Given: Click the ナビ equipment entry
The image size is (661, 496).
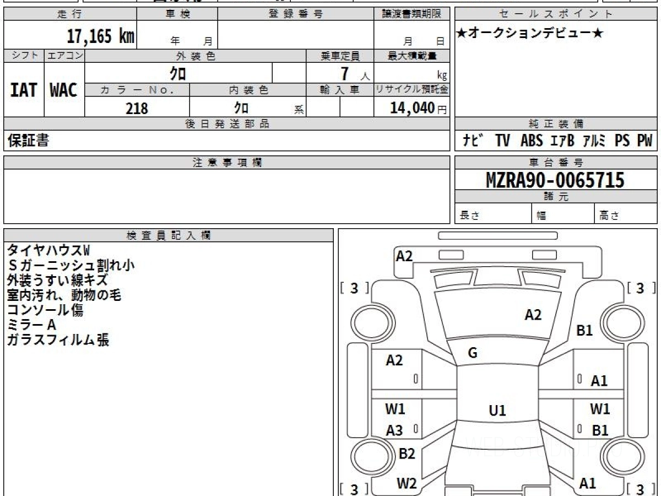Looking at the screenshot, I should coord(473,141).
